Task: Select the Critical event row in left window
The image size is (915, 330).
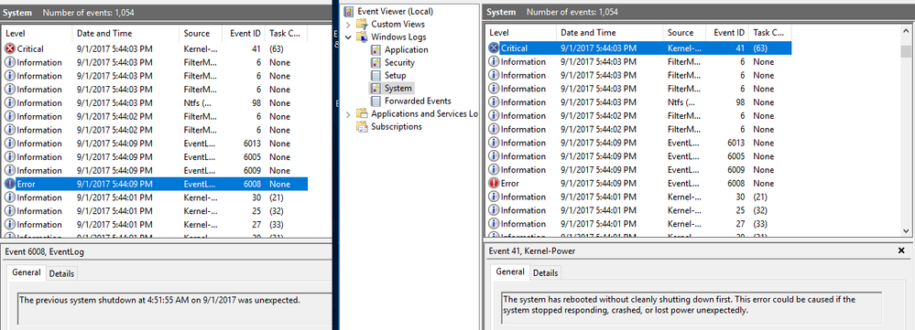Action: (x=155, y=48)
